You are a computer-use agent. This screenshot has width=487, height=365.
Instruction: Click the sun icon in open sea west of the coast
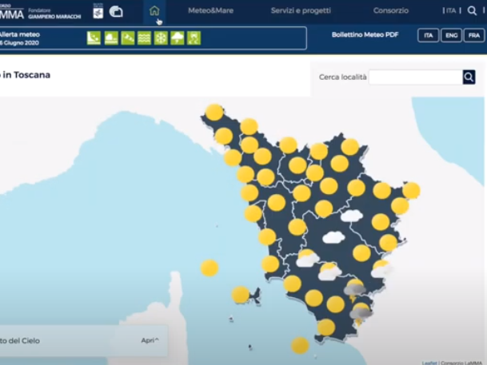tap(210, 268)
